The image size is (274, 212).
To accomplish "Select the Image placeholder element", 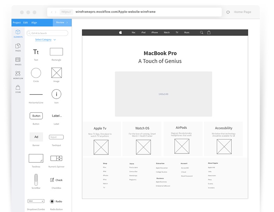I will point(57,73).
